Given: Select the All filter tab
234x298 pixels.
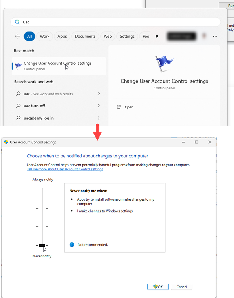Looking at the screenshot, I should pyautogui.click(x=29, y=36).
